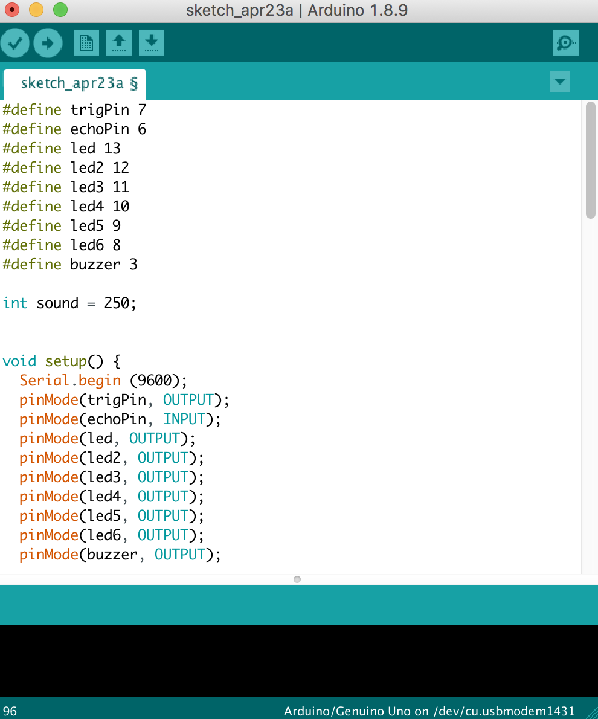Click on 'pinMode(led3, OUTPUT);' line
This screenshot has width=598, height=719.
pos(111,477)
